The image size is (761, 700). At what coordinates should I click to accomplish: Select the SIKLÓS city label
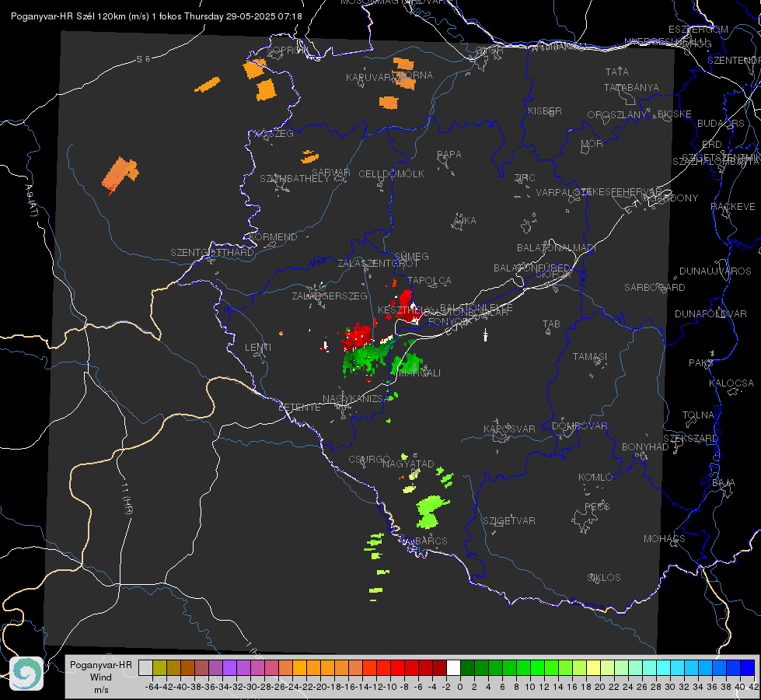point(604,578)
